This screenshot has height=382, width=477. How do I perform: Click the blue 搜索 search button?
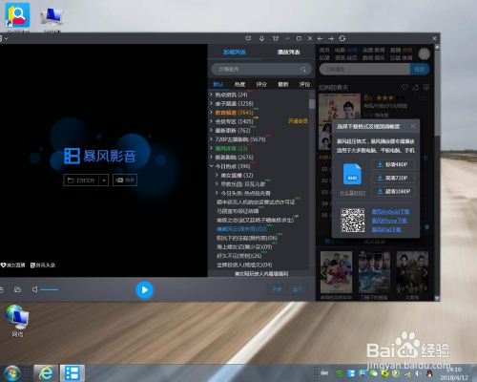pyautogui.click(x=420, y=69)
